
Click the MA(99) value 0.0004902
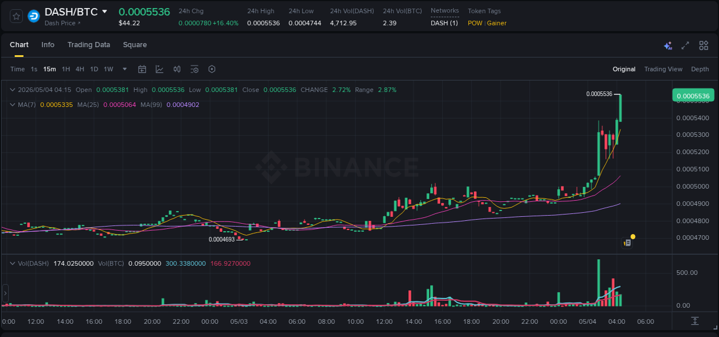tap(183, 105)
